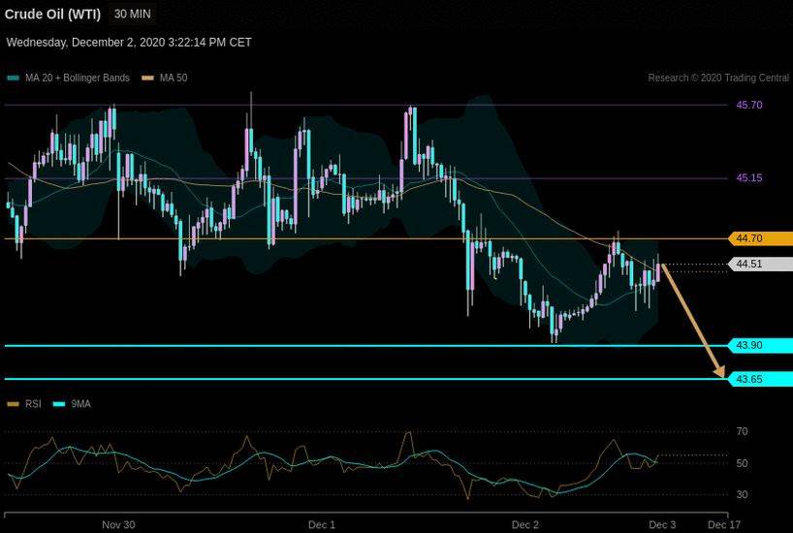Viewport: 793px width, 533px height.
Task: Click the MA 20 + Bollinger Bands legend label
Action: [78, 78]
